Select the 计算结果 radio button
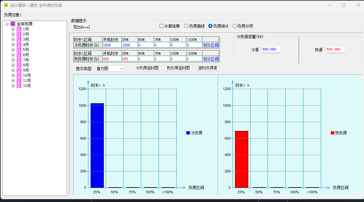The width and height of the screenshot is (364, 202). point(161,26)
